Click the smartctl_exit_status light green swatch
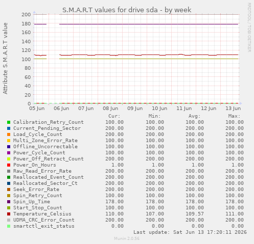 pyautogui.click(x=9, y=226)
